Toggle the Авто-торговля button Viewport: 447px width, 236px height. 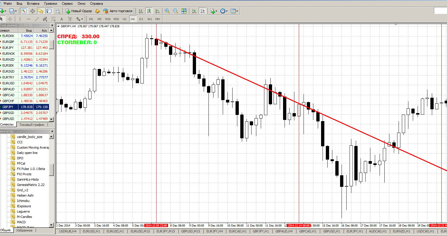[118, 11]
